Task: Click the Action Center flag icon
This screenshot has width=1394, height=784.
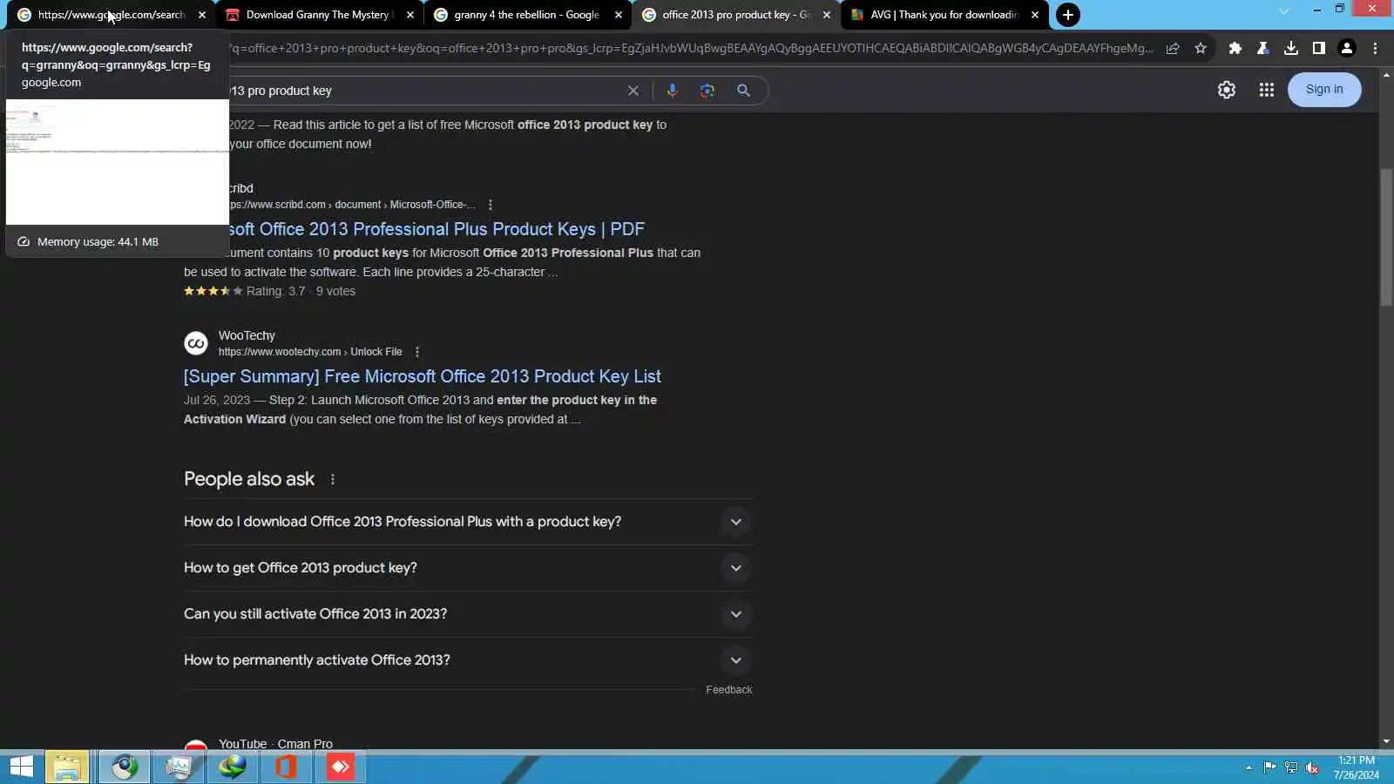Action: pos(1269,767)
